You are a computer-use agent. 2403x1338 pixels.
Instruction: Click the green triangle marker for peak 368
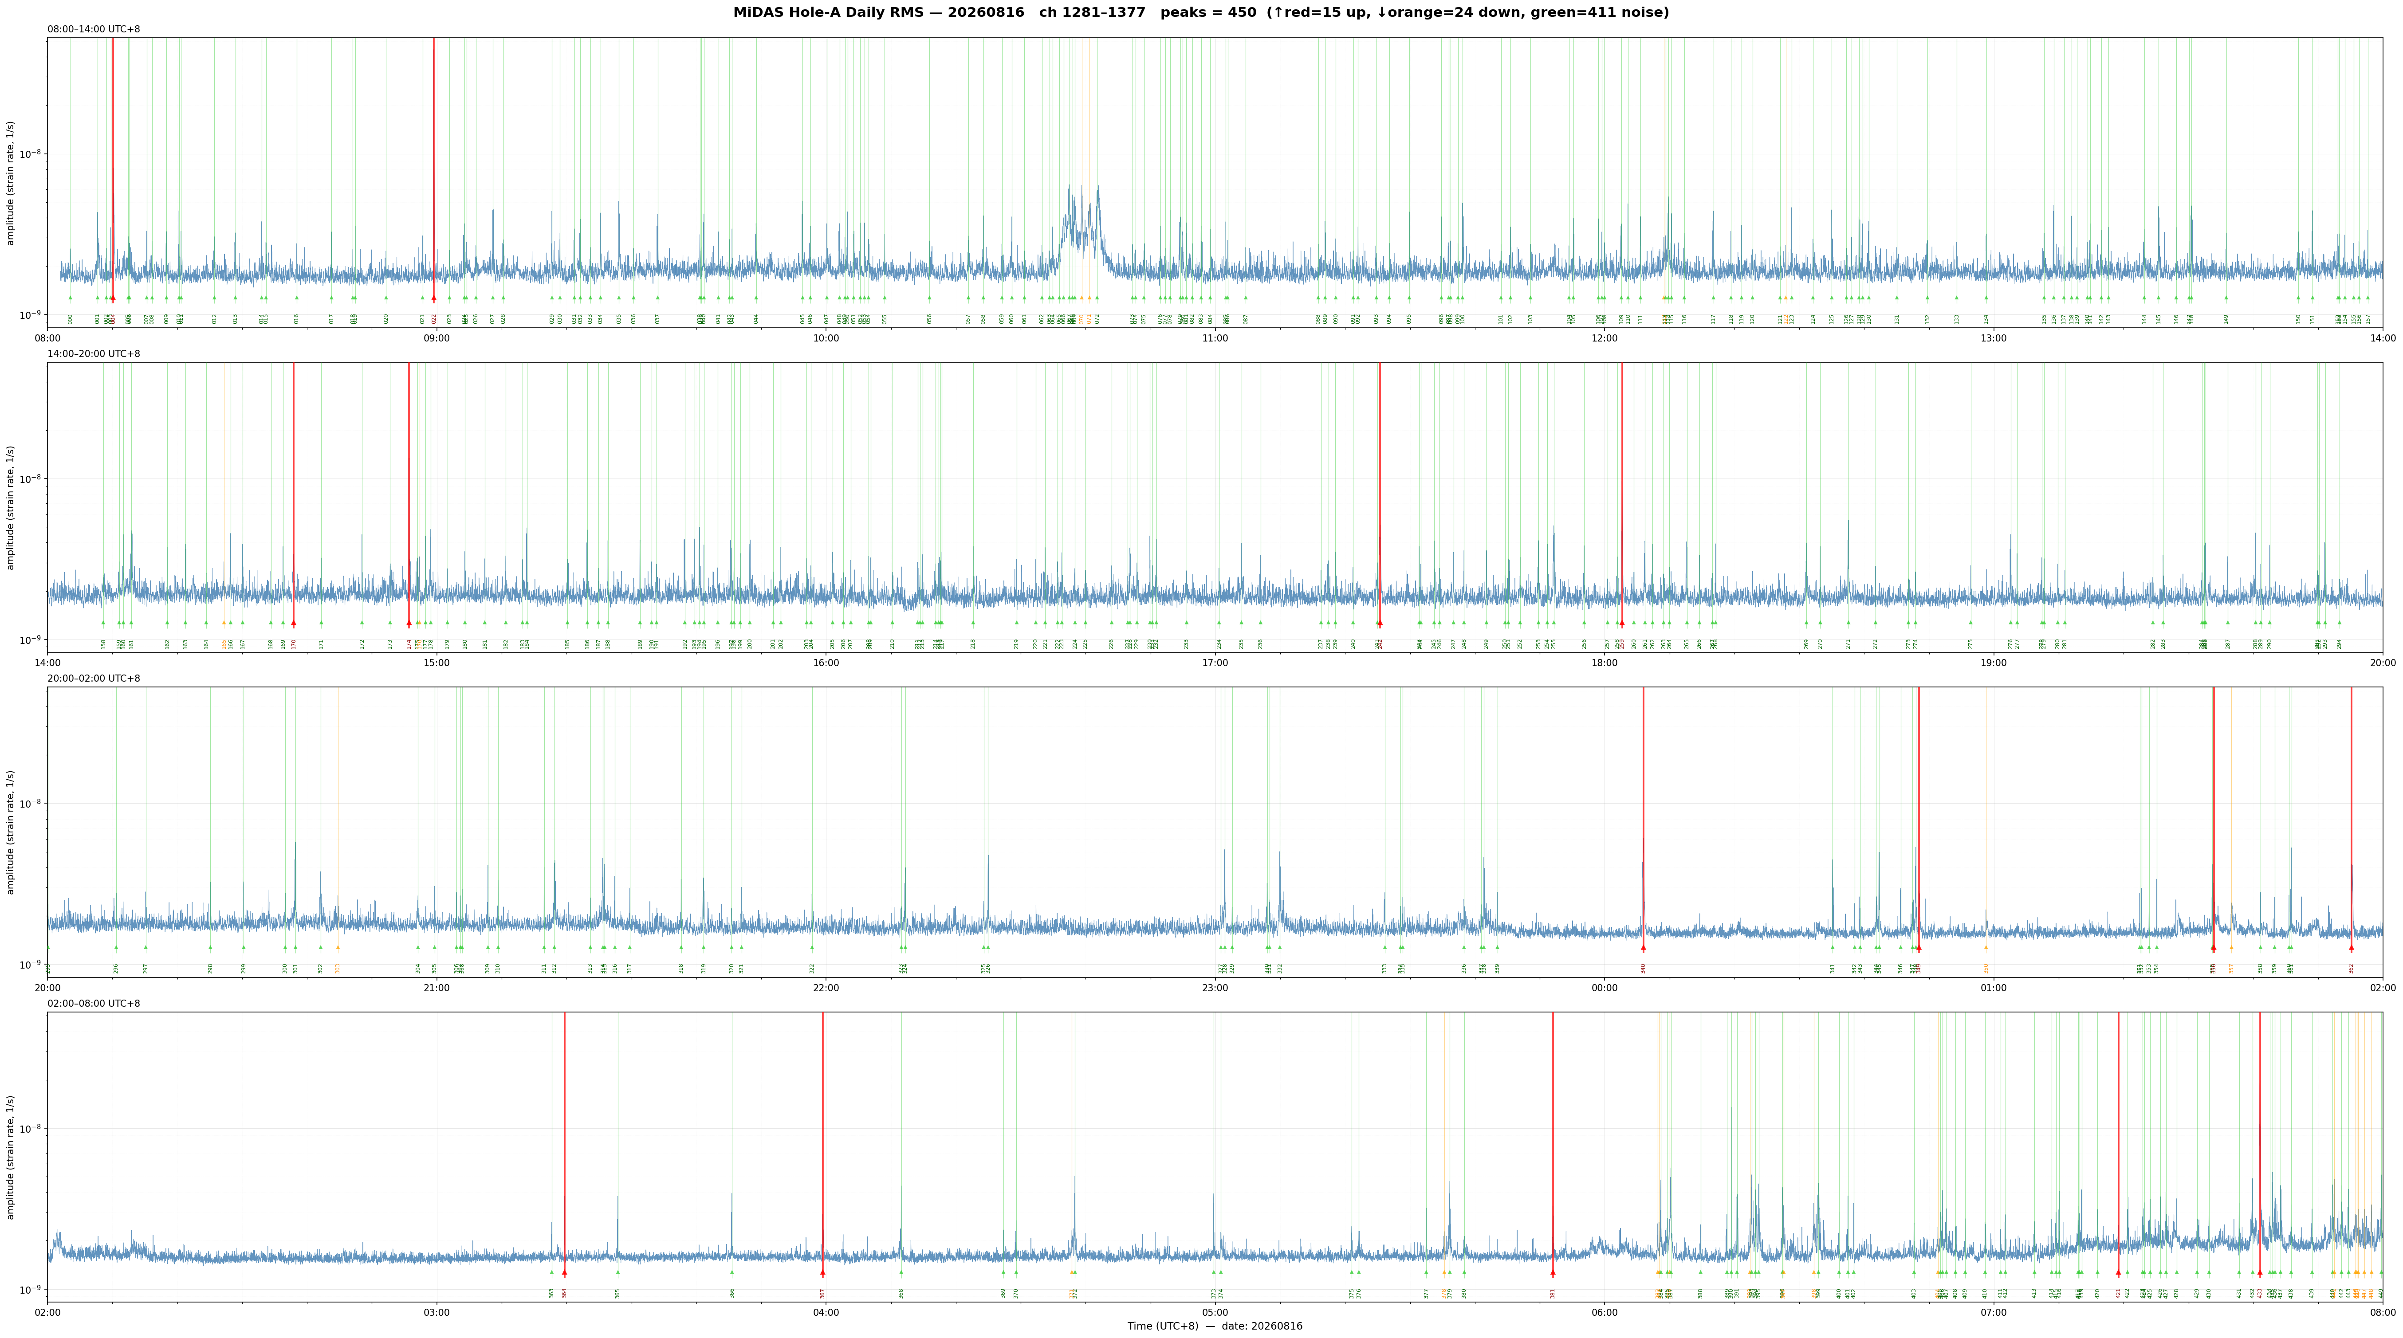(x=901, y=1273)
